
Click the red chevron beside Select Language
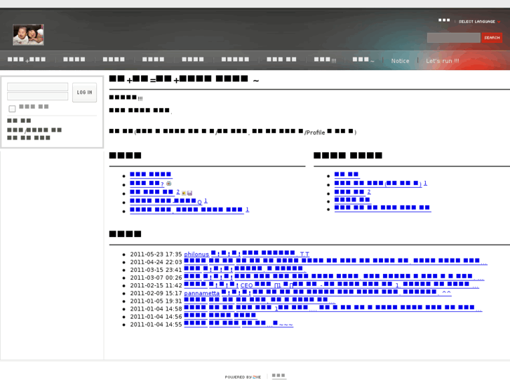(499, 22)
